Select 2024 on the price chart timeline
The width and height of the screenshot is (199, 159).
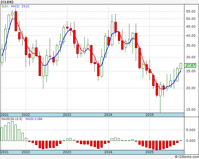pyautogui.click(x=108, y=115)
